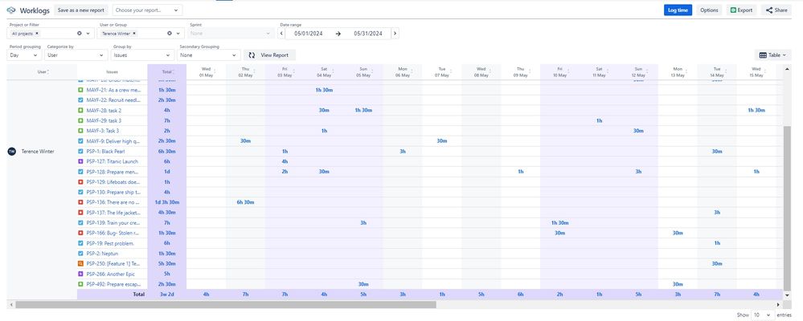The height and width of the screenshot is (321, 803).
Task: Open issue link PSP-1: Black Pearl
Action: [105, 152]
